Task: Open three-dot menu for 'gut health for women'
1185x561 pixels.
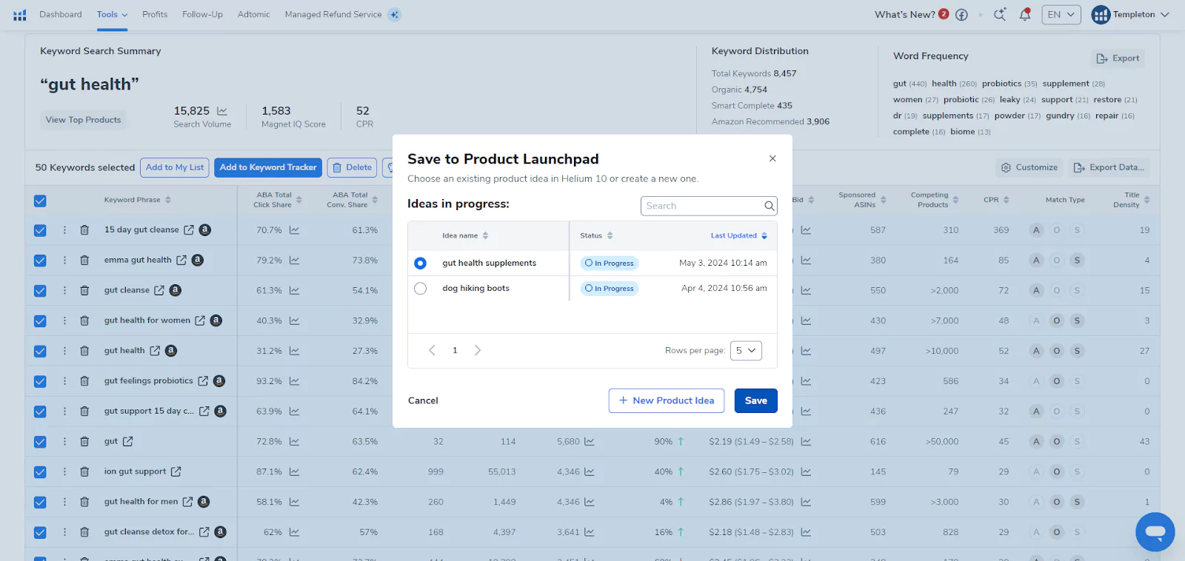Action: pos(64,320)
